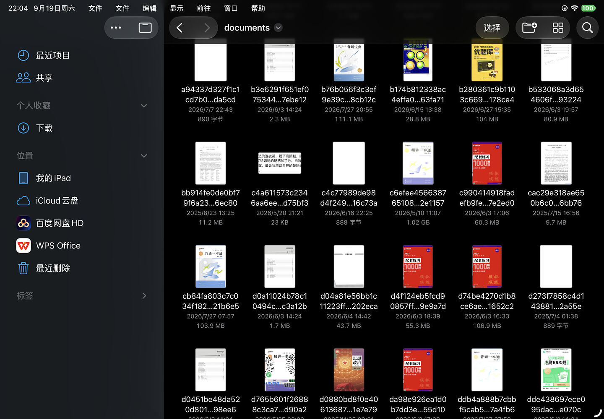Open file b280361c9b110 优题库 thumbnail
This screenshot has height=419, width=604.
(487, 61)
